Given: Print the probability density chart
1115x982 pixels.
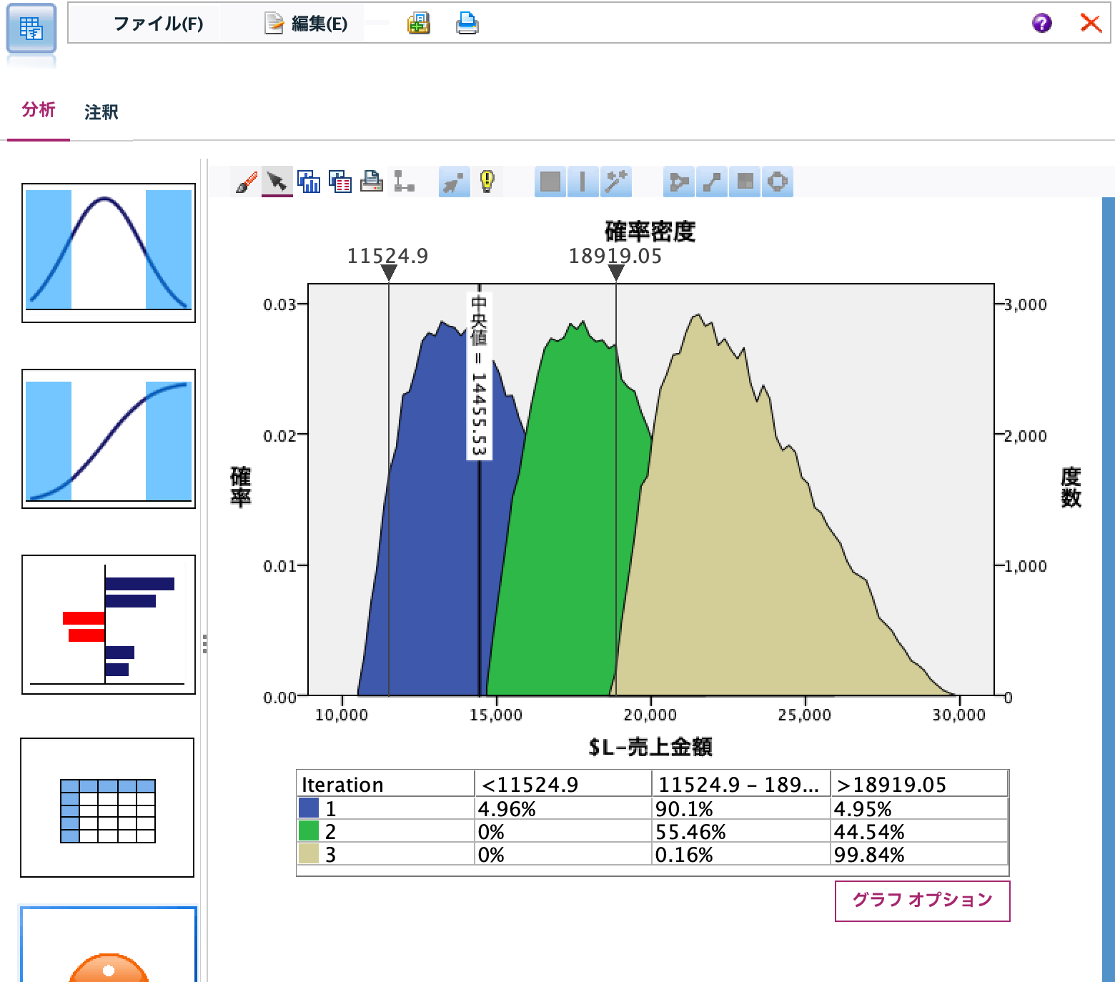Looking at the screenshot, I should pos(372,182).
